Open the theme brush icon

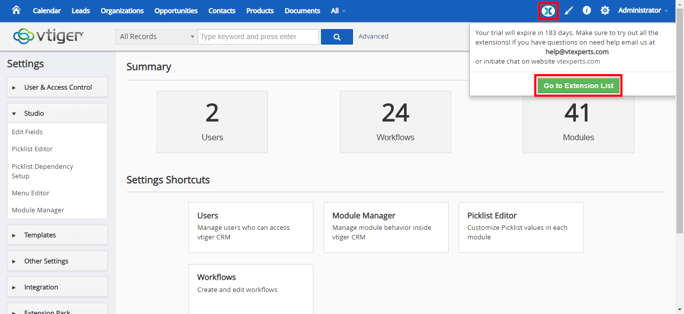point(569,11)
